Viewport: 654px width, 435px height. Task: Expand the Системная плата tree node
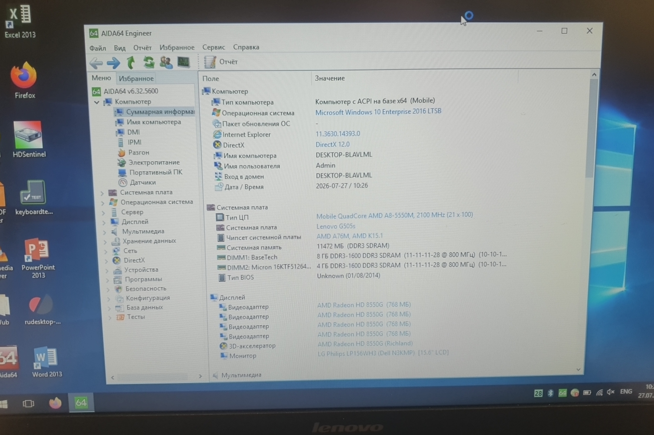102,193
